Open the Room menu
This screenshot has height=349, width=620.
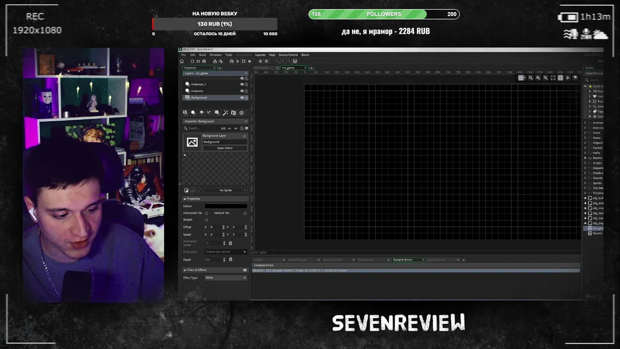click(305, 55)
